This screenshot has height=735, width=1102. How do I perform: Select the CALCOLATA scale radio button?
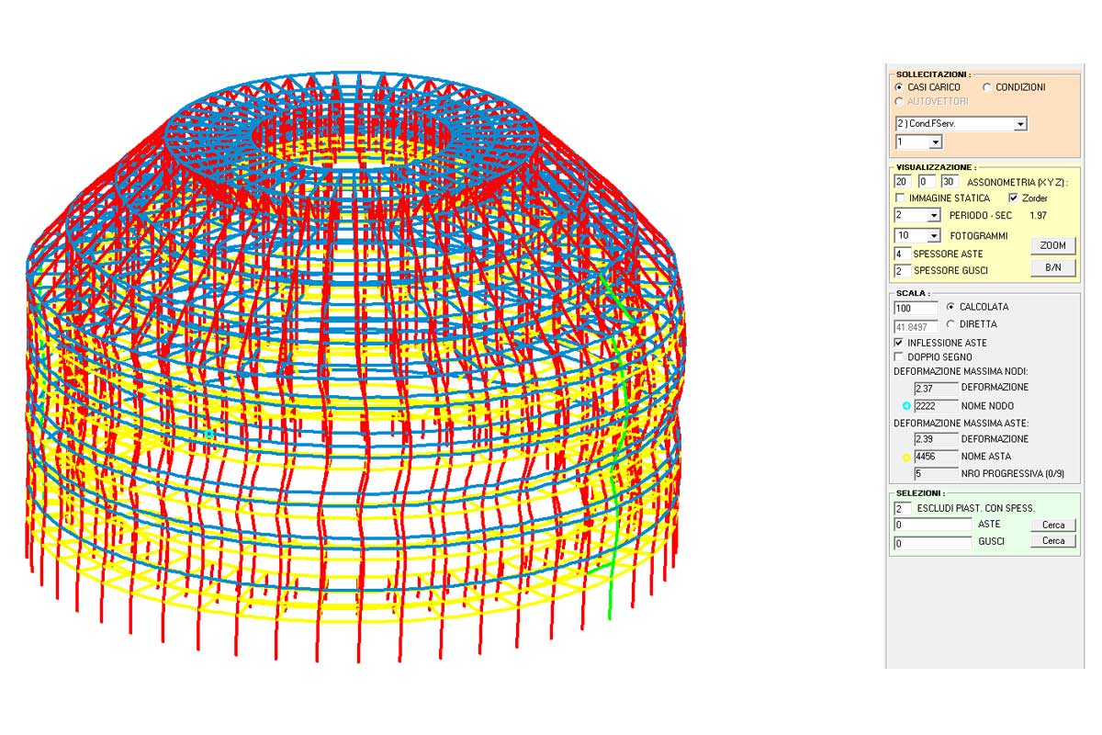coord(950,307)
